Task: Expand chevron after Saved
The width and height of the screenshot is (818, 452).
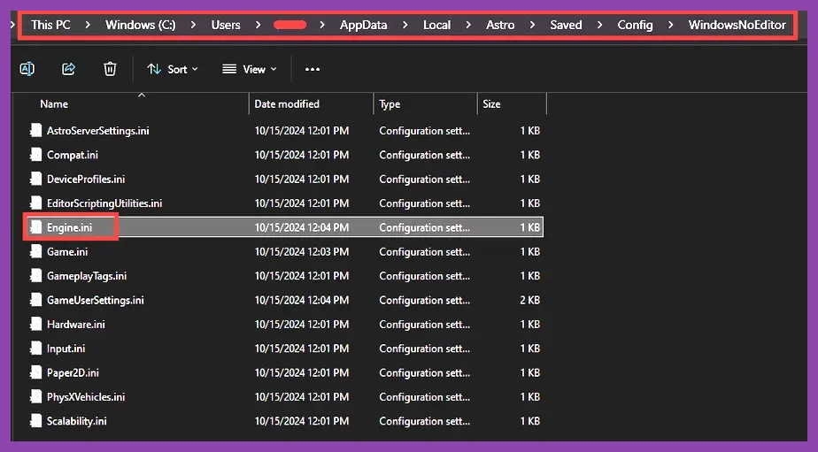Action: pos(599,25)
